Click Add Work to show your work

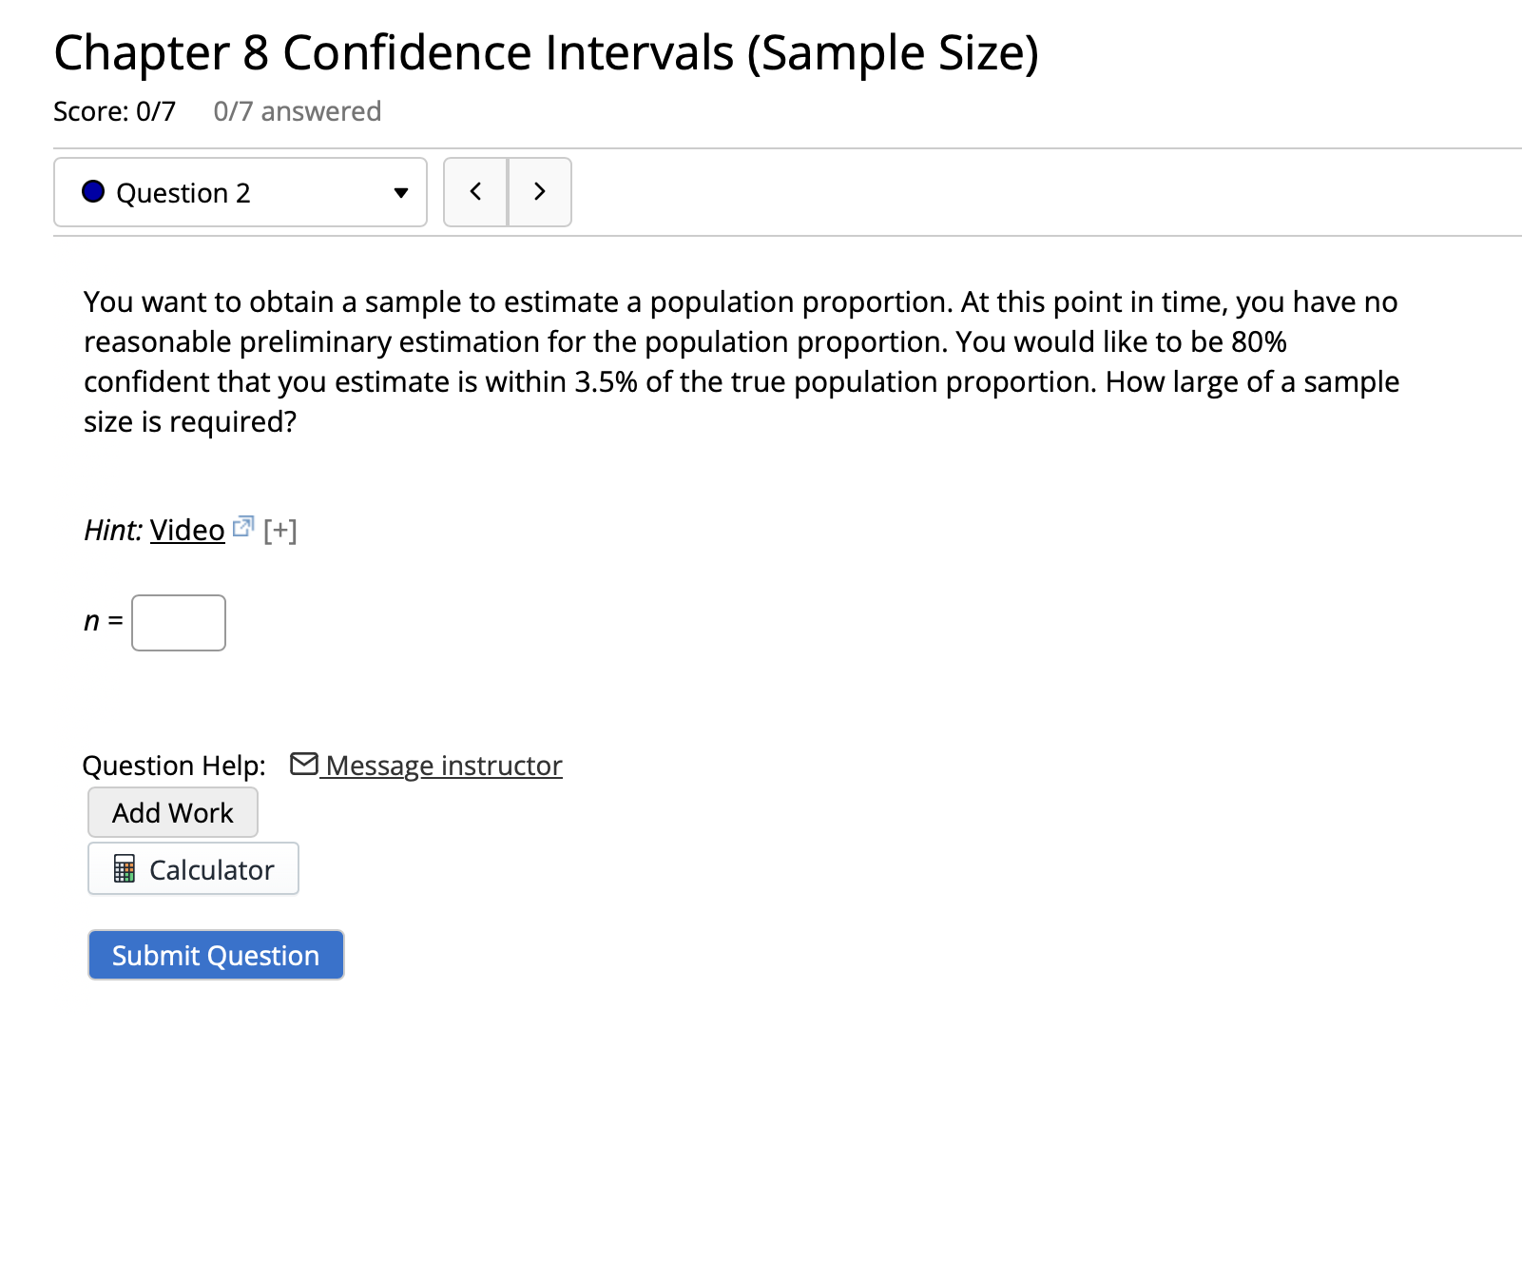pos(172,812)
